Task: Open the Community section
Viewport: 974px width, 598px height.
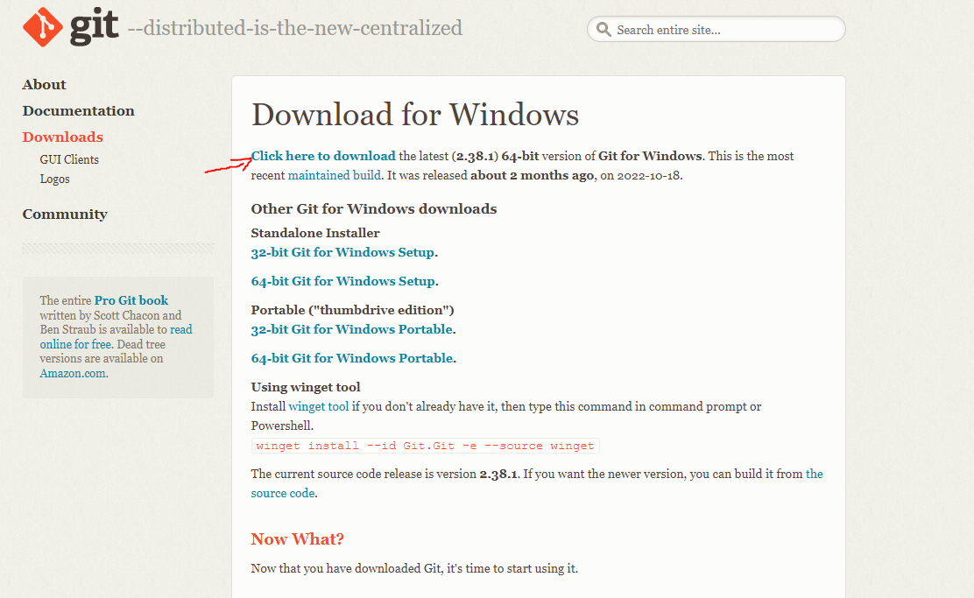Action: coord(65,215)
